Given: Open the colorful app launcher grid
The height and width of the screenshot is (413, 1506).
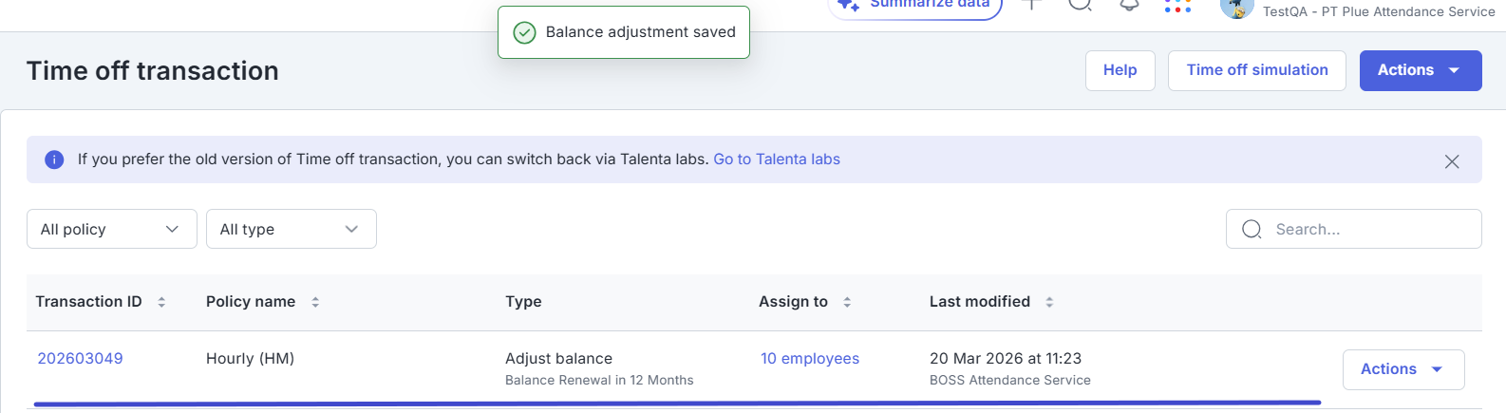Looking at the screenshot, I should 1177,6.
